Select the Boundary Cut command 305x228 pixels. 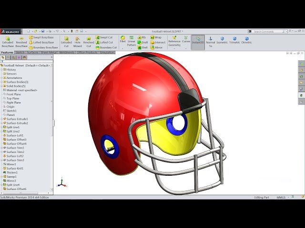coord(106,47)
